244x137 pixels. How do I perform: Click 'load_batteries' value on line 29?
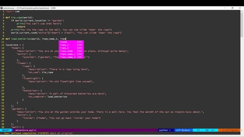coord(57,97)
